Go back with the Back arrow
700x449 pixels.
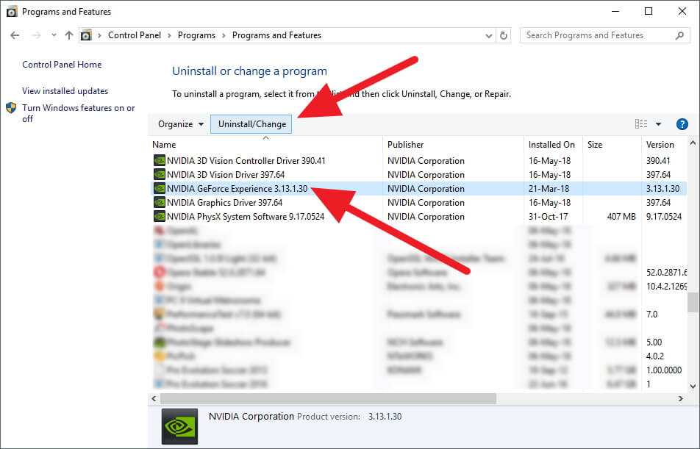[x=15, y=35]
